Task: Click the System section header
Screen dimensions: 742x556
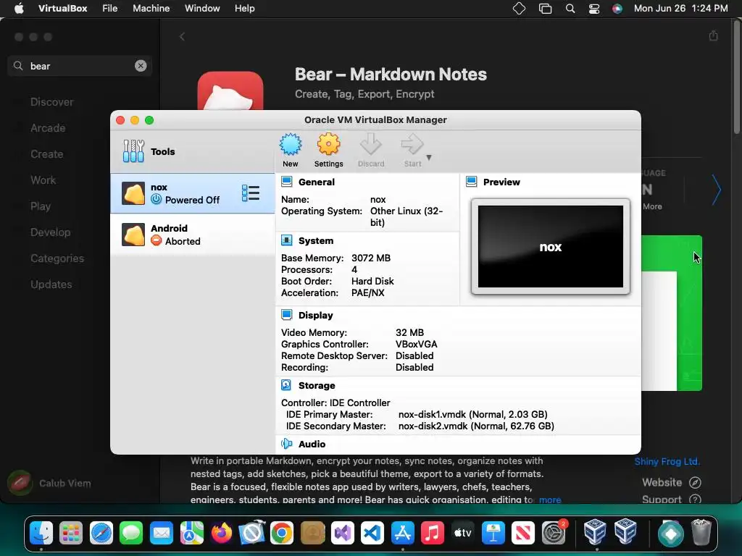Action: 316,240
